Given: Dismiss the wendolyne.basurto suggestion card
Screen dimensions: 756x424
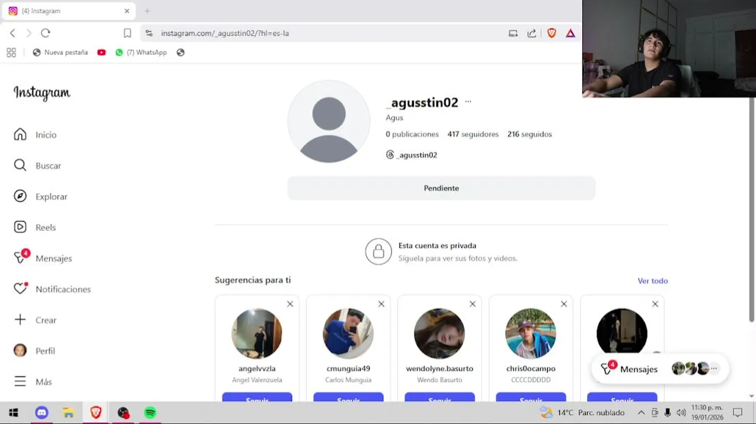Looking at the screenshot, I should point(472,304).
